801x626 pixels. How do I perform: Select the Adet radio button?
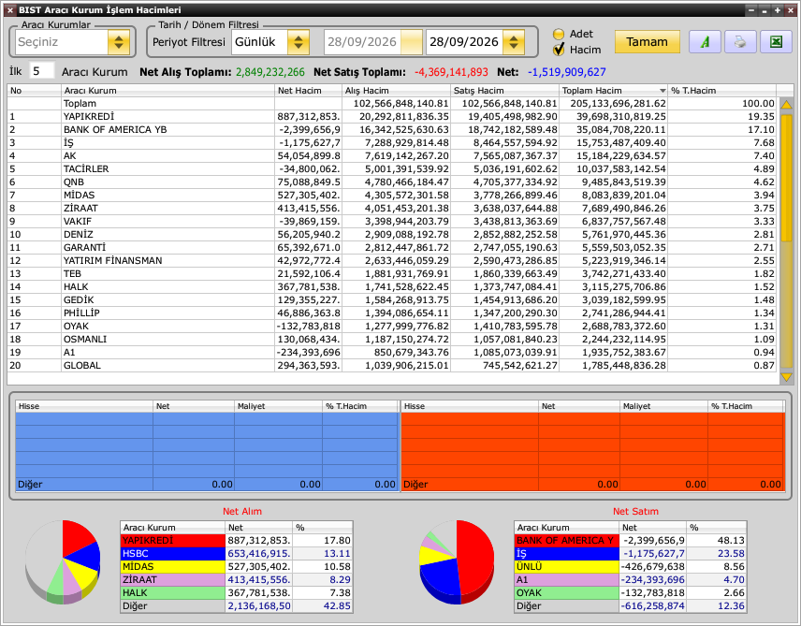pyautogui.click(x=559, y=35)
